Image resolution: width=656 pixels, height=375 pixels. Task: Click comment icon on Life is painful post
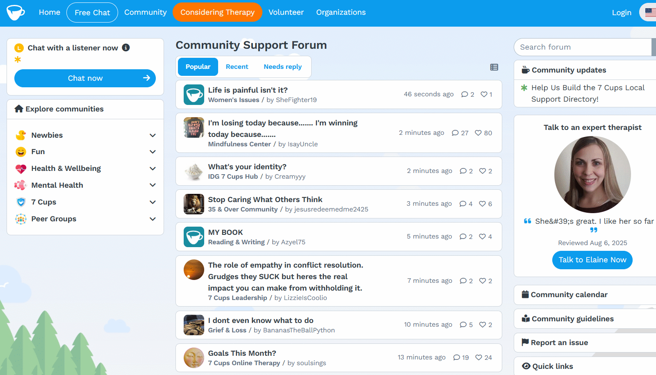(465, 94)
